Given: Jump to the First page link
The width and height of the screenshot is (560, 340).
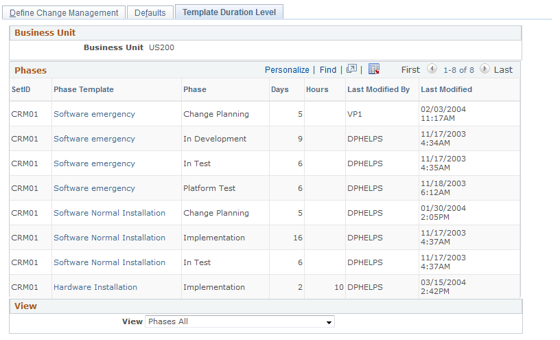Looking at the screenshot, I should pyautogui.click(x=410, y=69).
